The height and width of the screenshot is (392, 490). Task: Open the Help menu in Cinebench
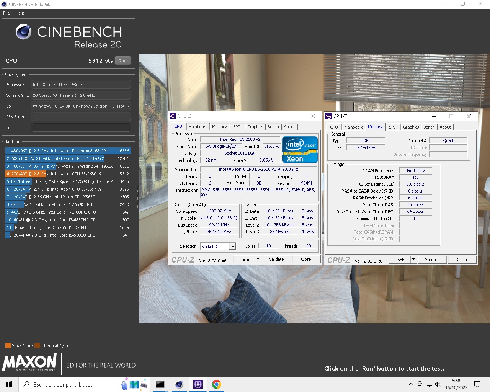pyautogui.click(x=20, y=13)
